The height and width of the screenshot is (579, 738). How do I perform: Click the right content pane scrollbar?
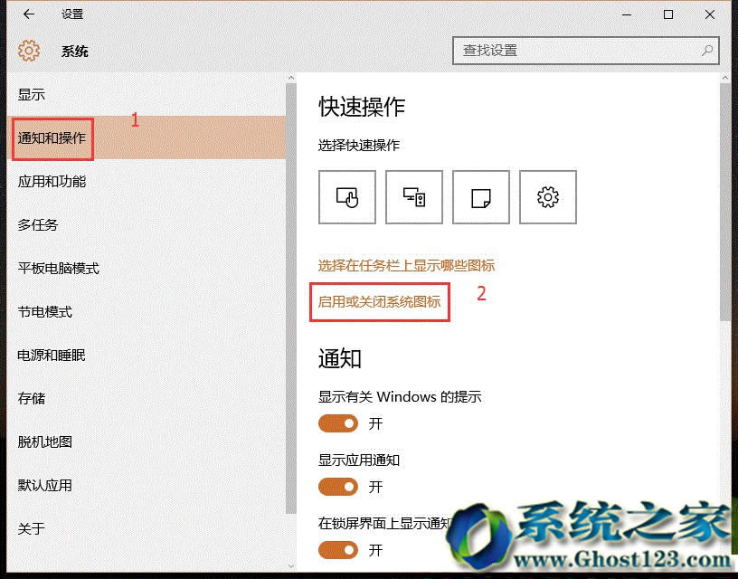[x=724, y=203]
